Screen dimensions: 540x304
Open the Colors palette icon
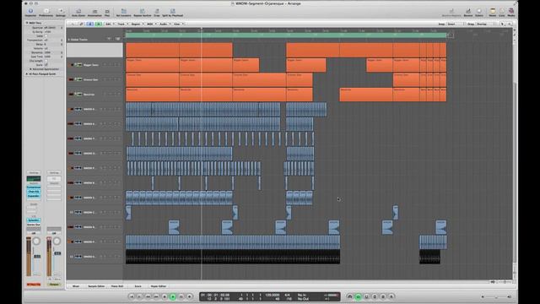click(479, 13)
